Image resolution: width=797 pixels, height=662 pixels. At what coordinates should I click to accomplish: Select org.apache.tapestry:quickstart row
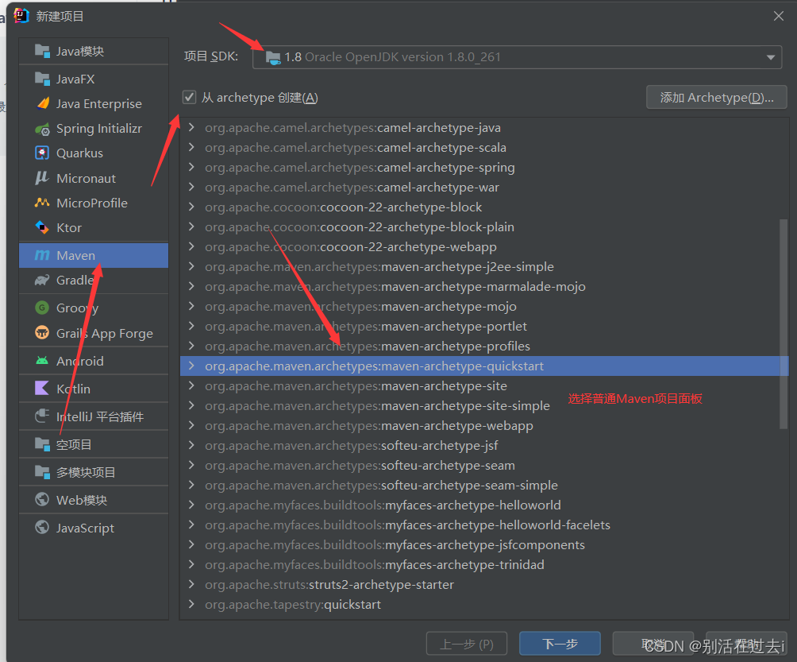(484, 604)
